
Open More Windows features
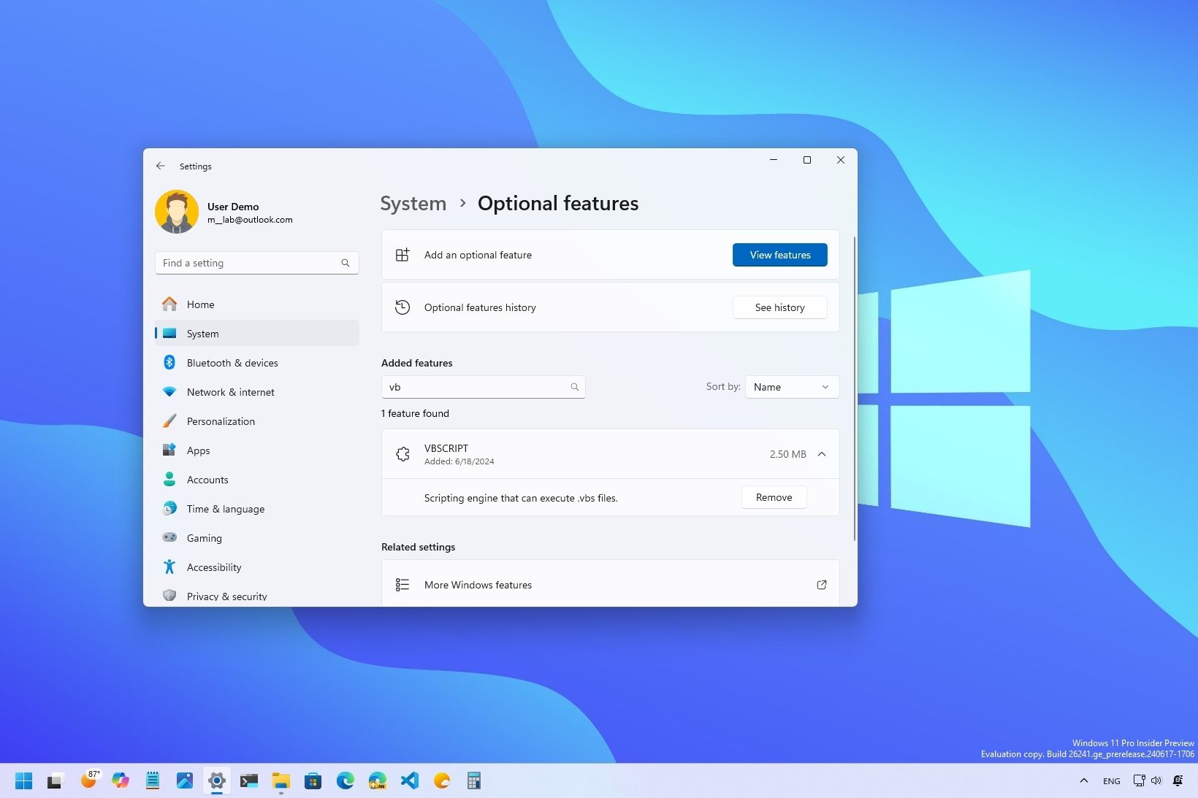[x=610, y=583]
